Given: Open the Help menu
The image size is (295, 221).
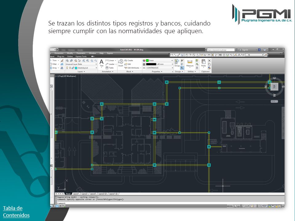Looking at the screenshot, I should (x=101, y=53).
